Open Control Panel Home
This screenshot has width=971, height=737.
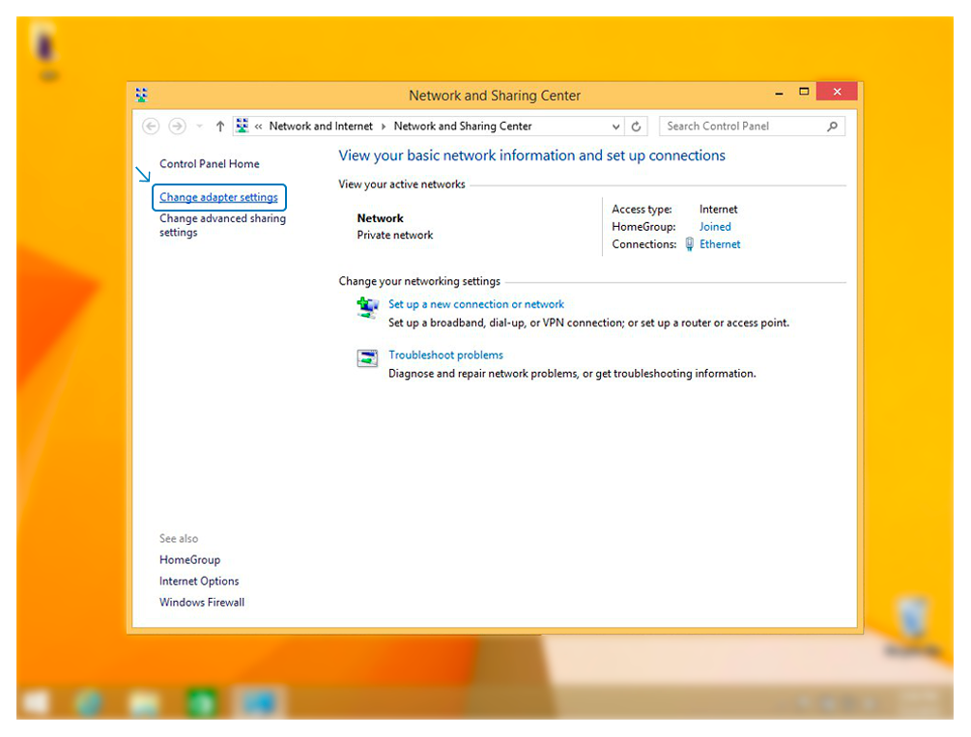coord(210,164)
